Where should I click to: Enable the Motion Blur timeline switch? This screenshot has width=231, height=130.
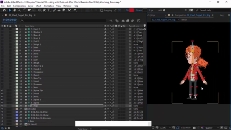point(132,21)
